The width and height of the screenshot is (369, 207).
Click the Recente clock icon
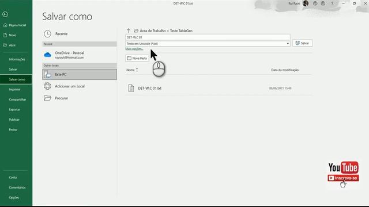[47, 34]
